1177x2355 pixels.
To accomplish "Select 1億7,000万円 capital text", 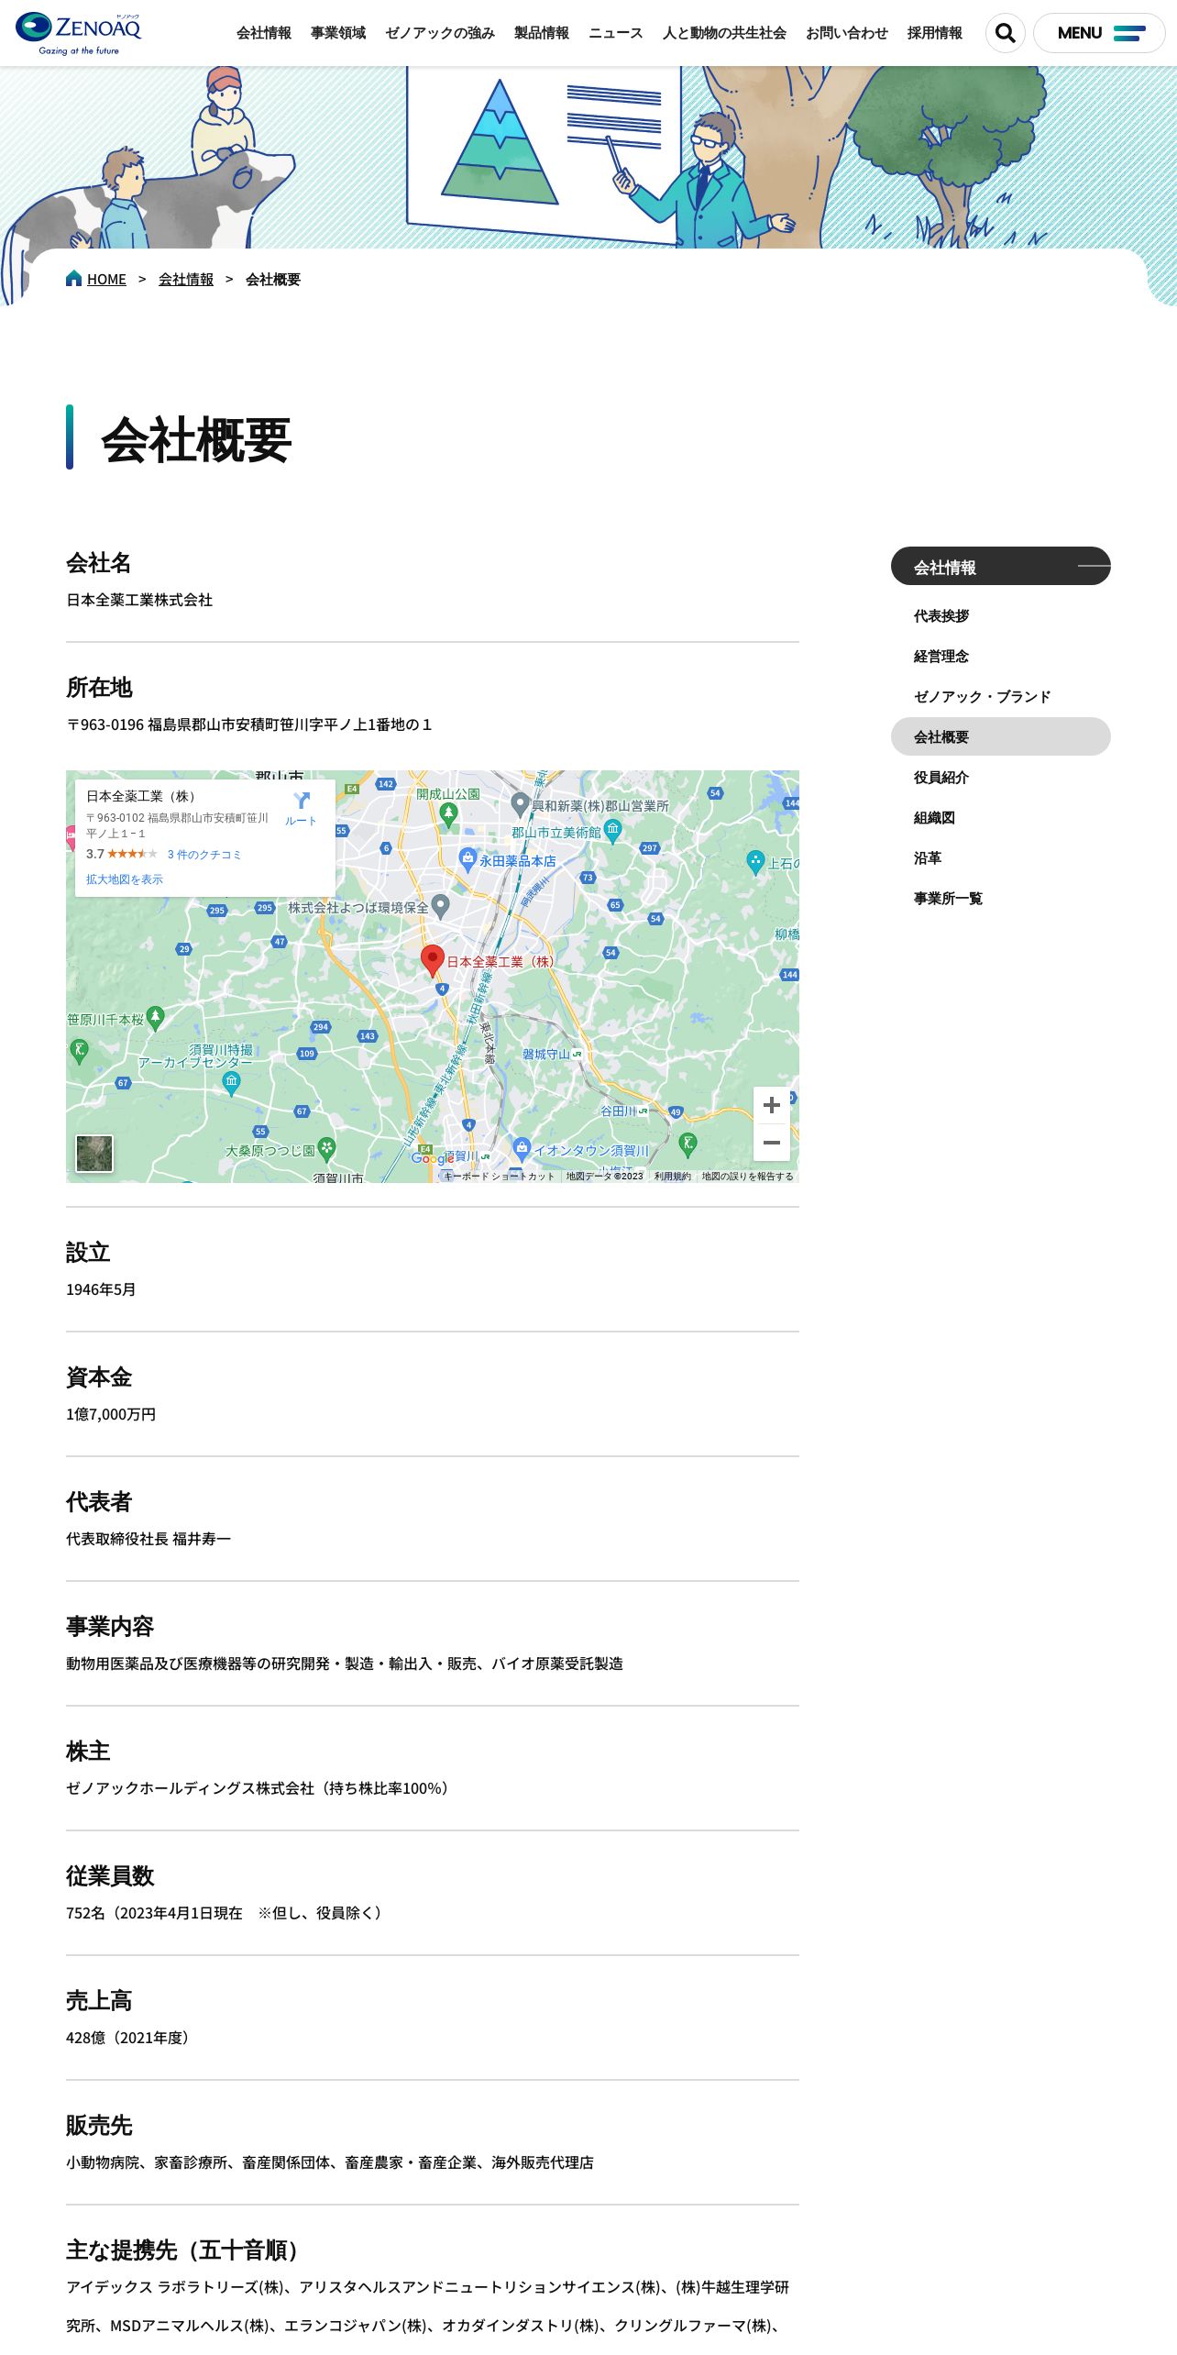I will (x=111, y=1414).
